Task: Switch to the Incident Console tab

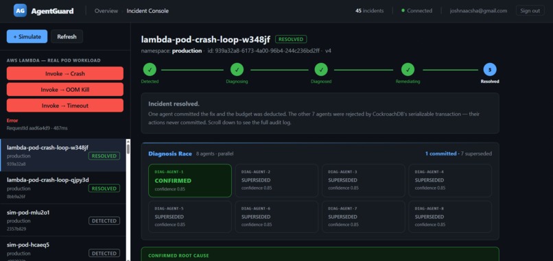Action: (148, 11)
